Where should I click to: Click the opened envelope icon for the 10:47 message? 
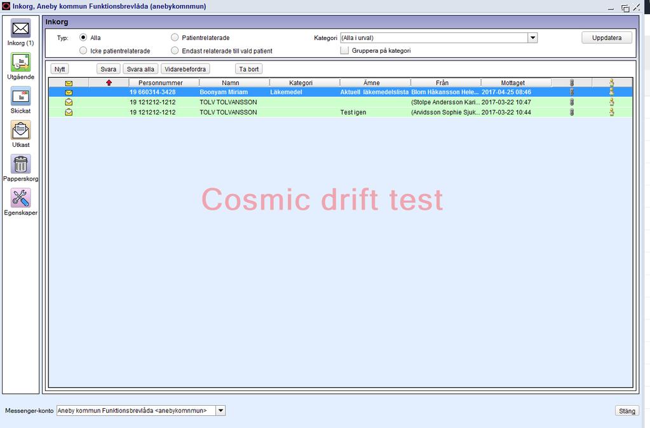(x=69, y=102)
